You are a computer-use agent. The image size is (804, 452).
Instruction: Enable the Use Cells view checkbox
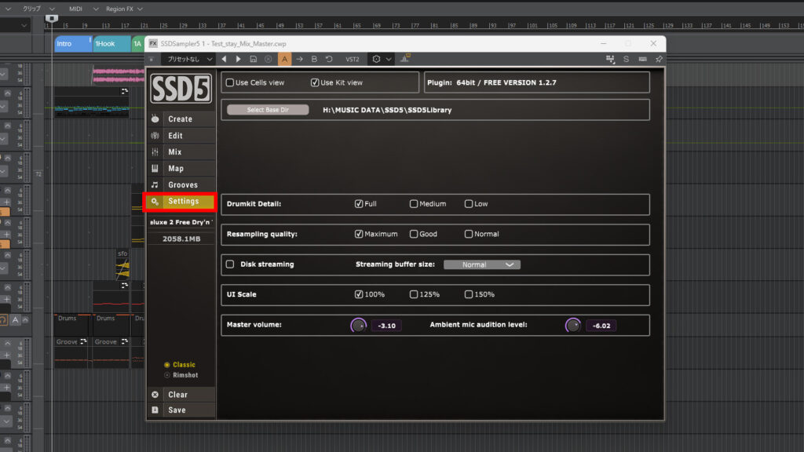point(230,82)
